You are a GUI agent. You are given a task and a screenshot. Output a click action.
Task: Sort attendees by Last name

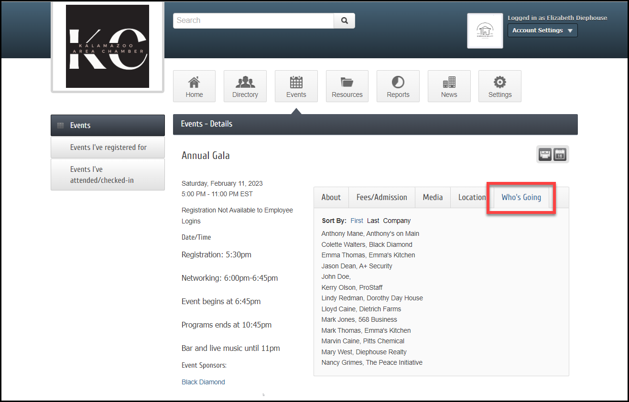[x=373, y=221]
